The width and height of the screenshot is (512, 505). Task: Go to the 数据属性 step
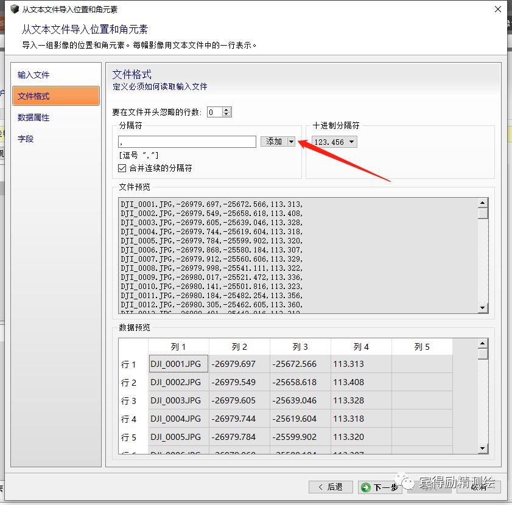33,117
